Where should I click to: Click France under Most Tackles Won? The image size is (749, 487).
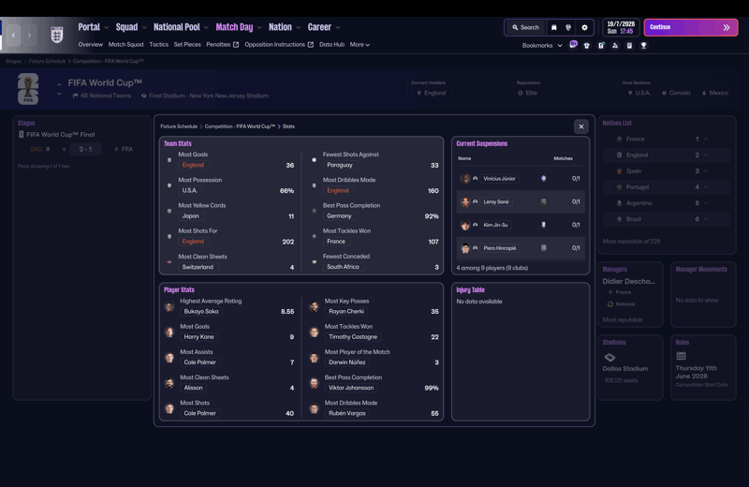336,242
